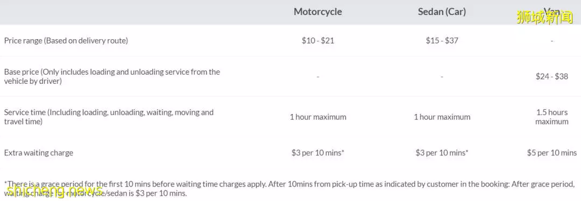Click Van $5 per 10 mins cell
The height and width of the screenshot is (201, 581).
coord(551,153)
